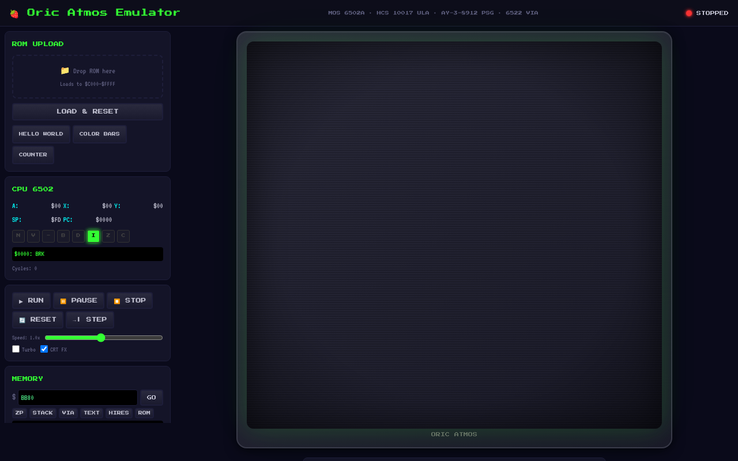
Task: Click the strawberry logo icon
Action: (14, 13)
